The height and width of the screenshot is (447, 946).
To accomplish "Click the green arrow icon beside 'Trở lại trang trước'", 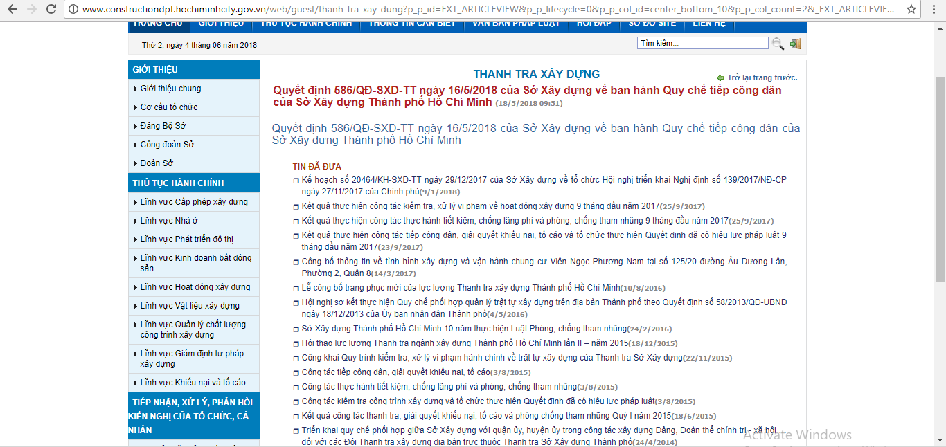I will pyautogui.click(x=720, y=77).
